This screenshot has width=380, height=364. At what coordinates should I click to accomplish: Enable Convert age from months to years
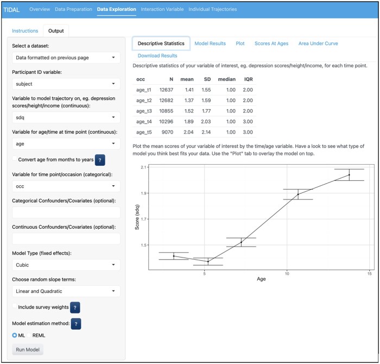point(15,159)
